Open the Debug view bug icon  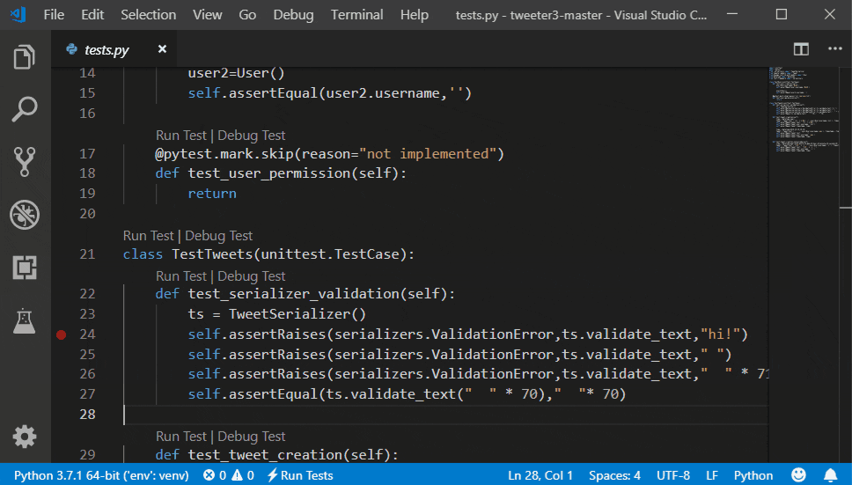pos(25,214)
